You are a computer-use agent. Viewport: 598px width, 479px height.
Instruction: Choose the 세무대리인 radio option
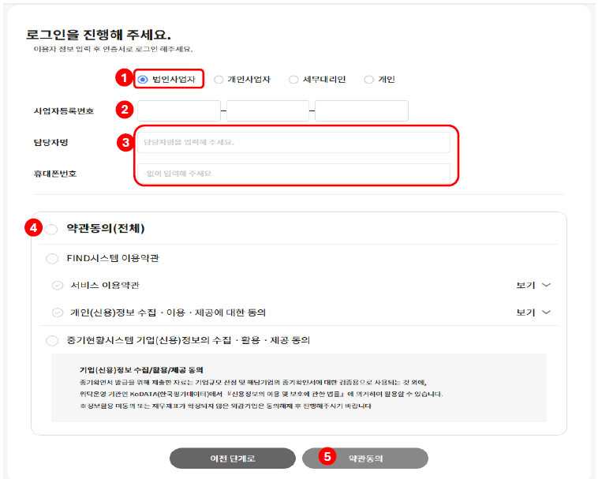[x=293, y=80]
